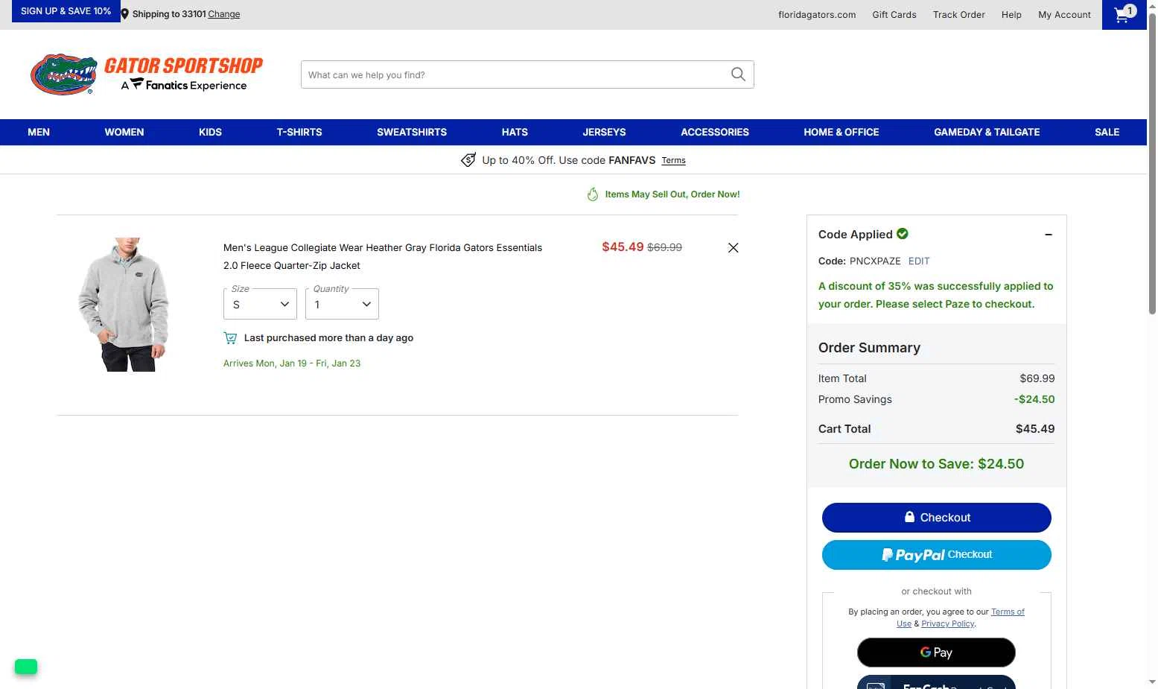Change the shipping zip code
Viewport: 1158px width, 689px height.
[x=224, y=14]
